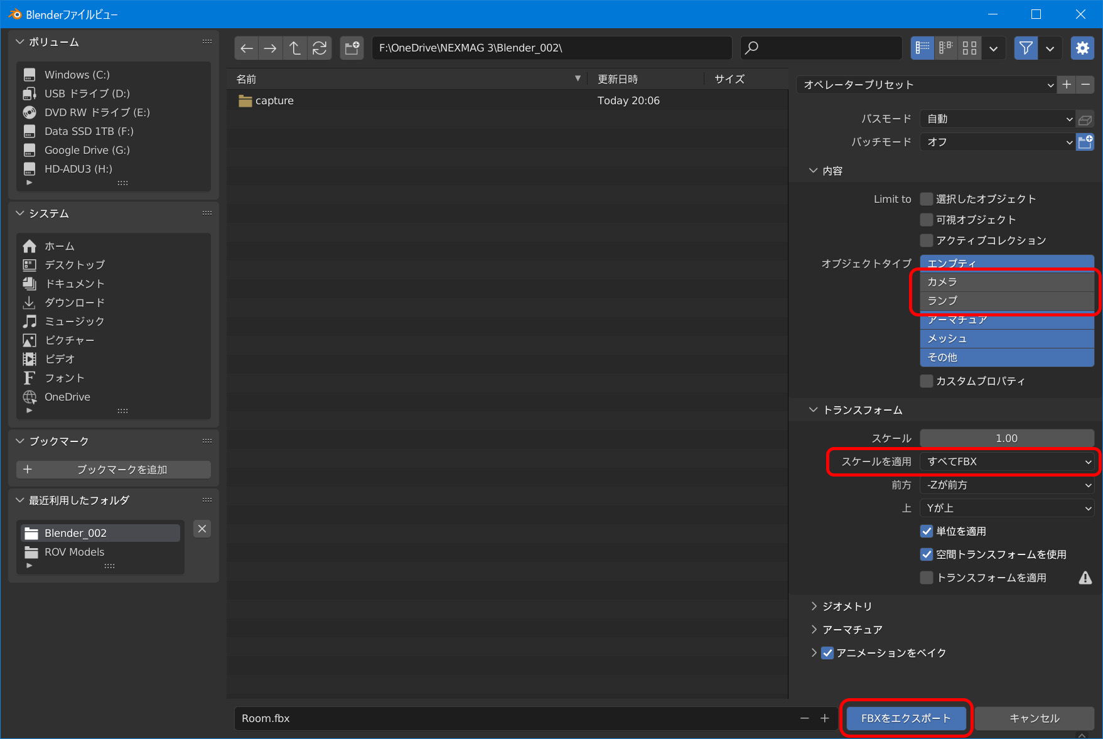Click the Cancel button
The width and height of the screenshot is (1103, 739).
[x=1034, y=718]
